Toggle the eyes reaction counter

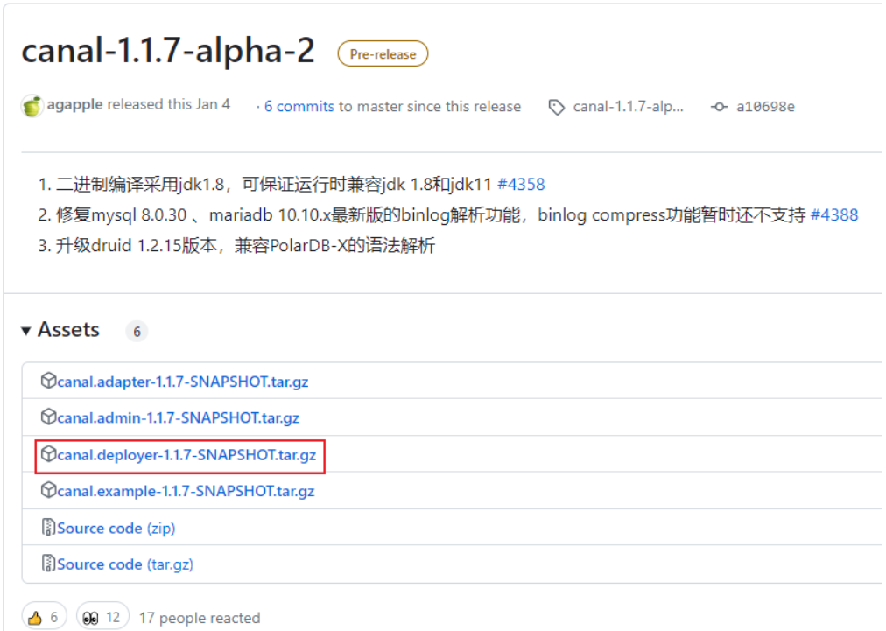(x=101, y=615)
